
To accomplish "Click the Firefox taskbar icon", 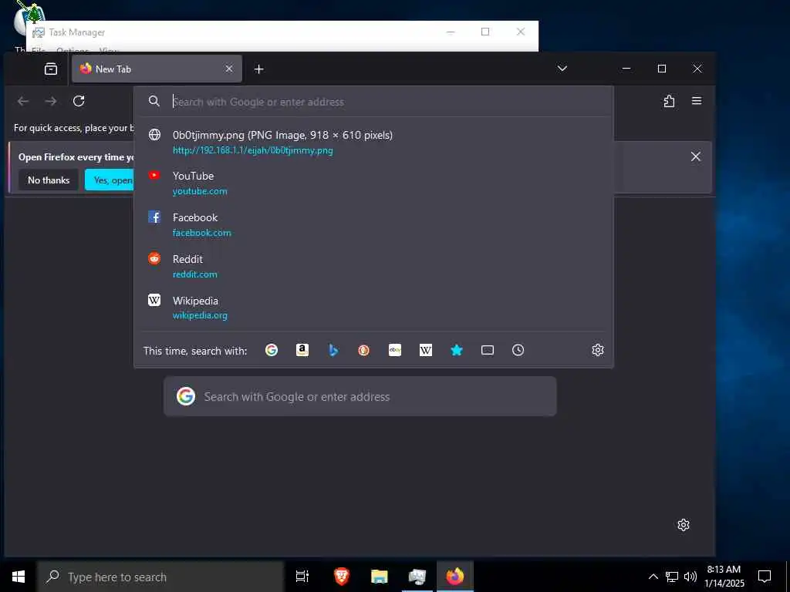I will 455,577.
